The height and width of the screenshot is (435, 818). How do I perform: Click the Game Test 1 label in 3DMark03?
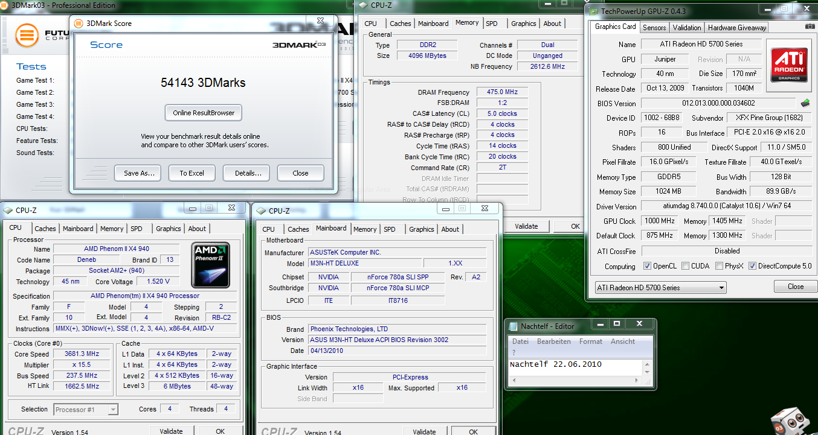tap(35, 80)
